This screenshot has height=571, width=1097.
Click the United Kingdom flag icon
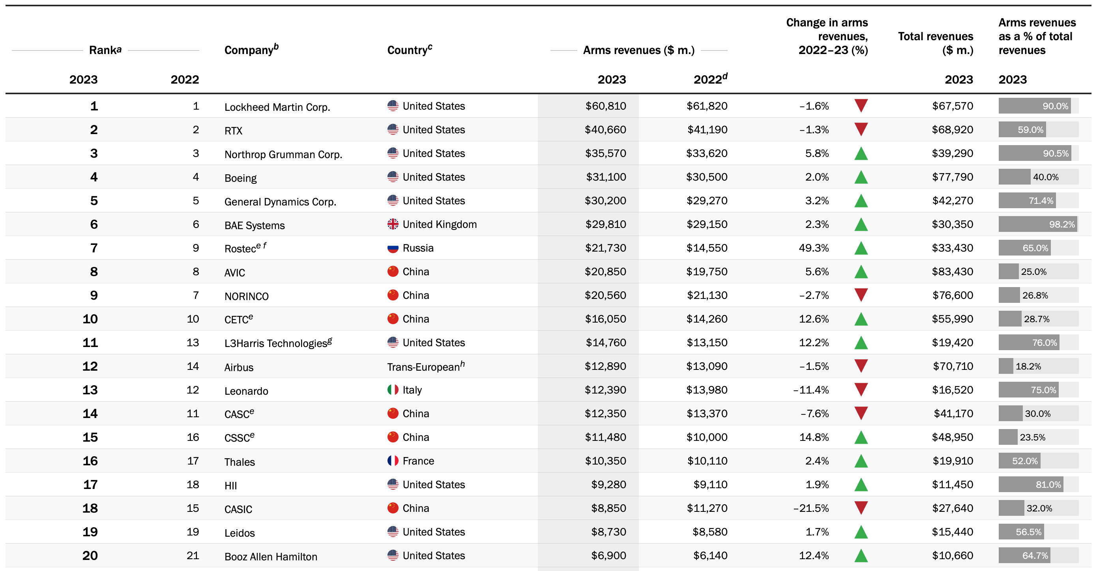393,224
